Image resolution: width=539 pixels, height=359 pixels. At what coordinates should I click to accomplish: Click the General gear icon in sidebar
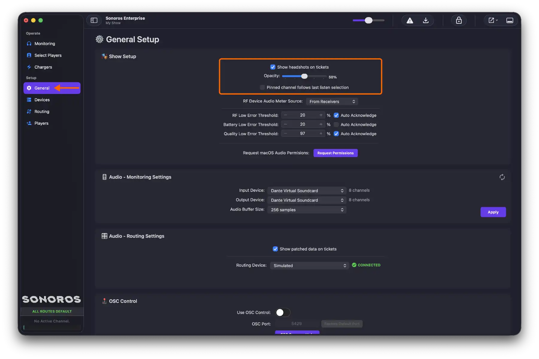point(29,88)
